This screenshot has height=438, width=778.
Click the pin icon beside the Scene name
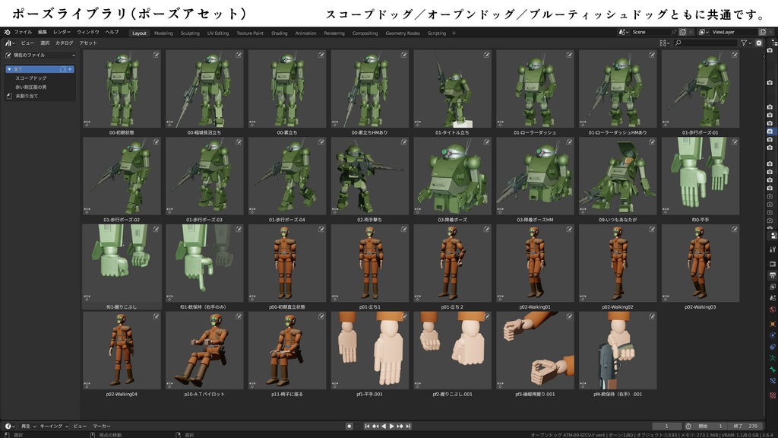[674, 31]
